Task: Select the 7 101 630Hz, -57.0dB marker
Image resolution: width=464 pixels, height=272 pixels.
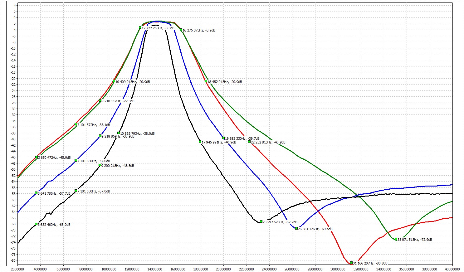Action: pos(76,191)
